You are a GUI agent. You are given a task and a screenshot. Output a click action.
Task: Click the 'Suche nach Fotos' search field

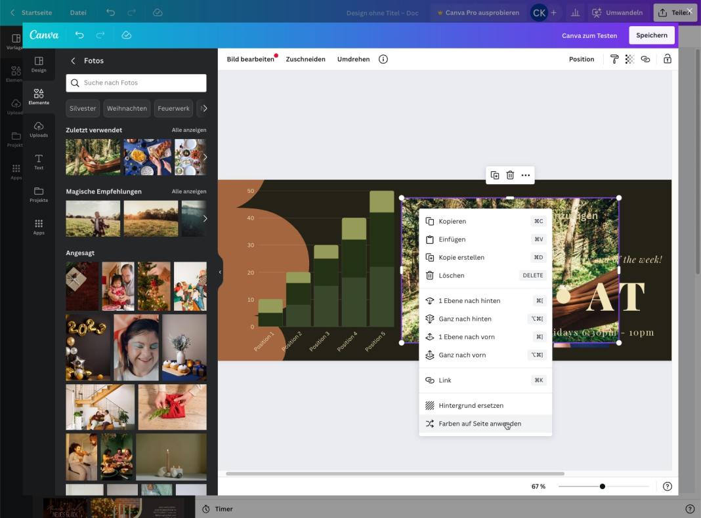pos(136,83)
